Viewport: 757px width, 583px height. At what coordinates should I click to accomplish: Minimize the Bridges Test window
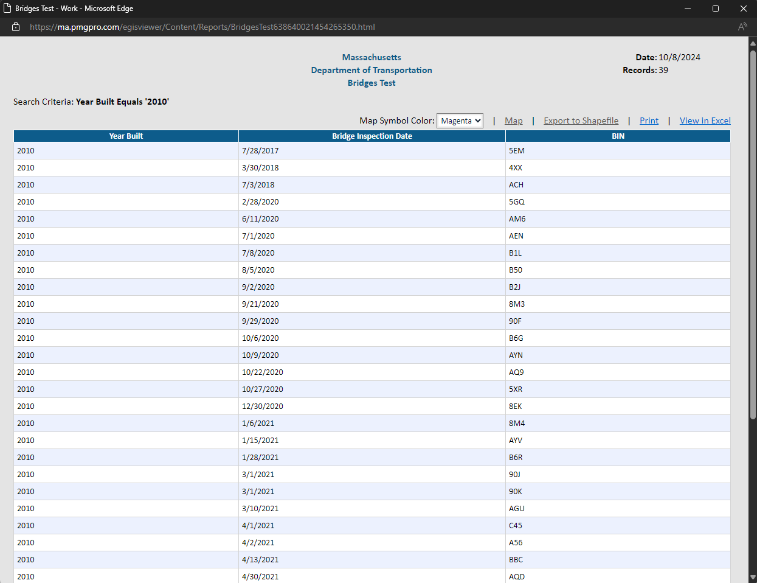pos(688,9)
